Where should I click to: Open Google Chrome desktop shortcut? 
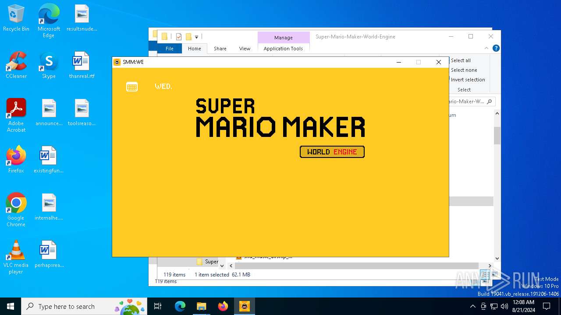16,210
